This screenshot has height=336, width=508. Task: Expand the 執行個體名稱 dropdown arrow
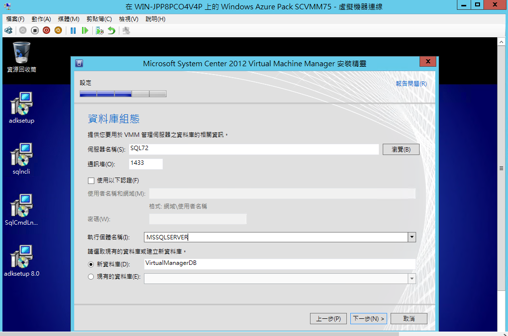coord(412,237)
